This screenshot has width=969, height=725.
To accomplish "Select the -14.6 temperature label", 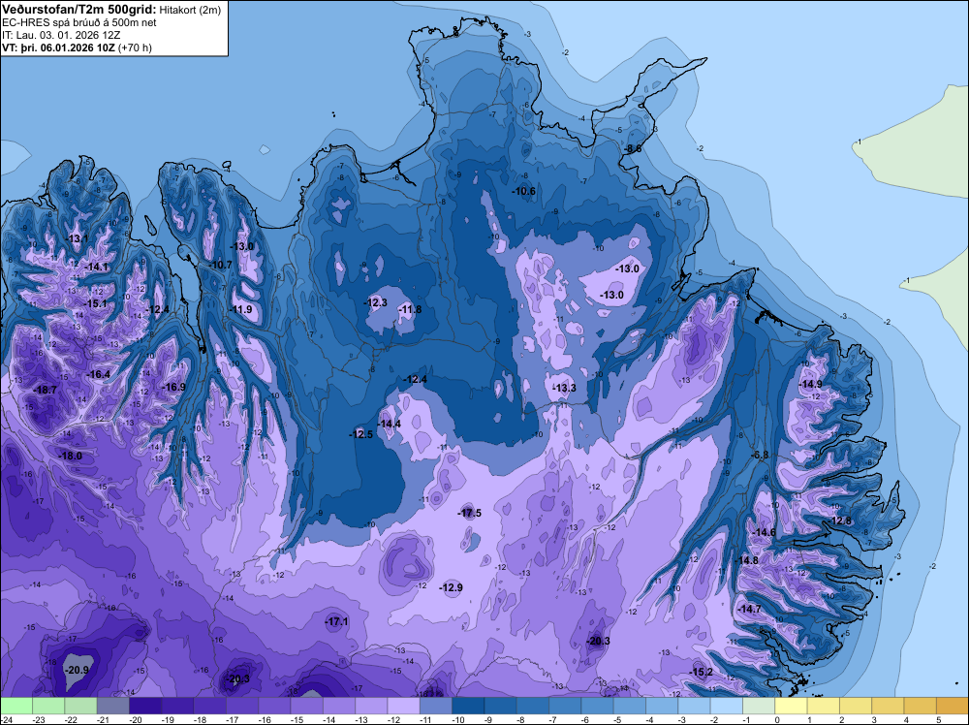I will pos(764,532).
